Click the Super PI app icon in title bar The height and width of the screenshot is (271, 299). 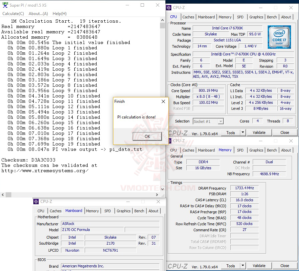coord(5,5)
